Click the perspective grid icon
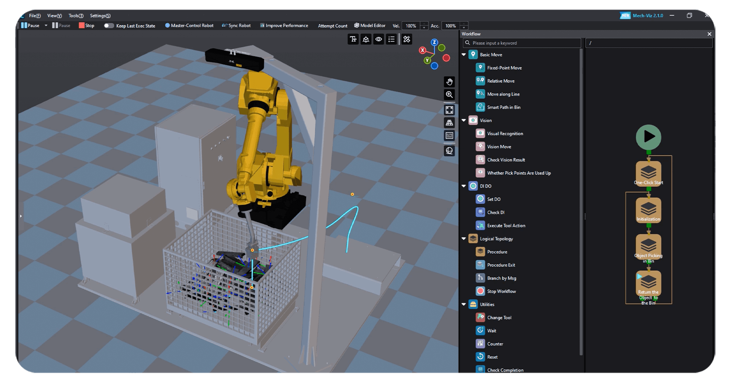The height and width of the screenshot is (381, 730). tap(449, 123)
